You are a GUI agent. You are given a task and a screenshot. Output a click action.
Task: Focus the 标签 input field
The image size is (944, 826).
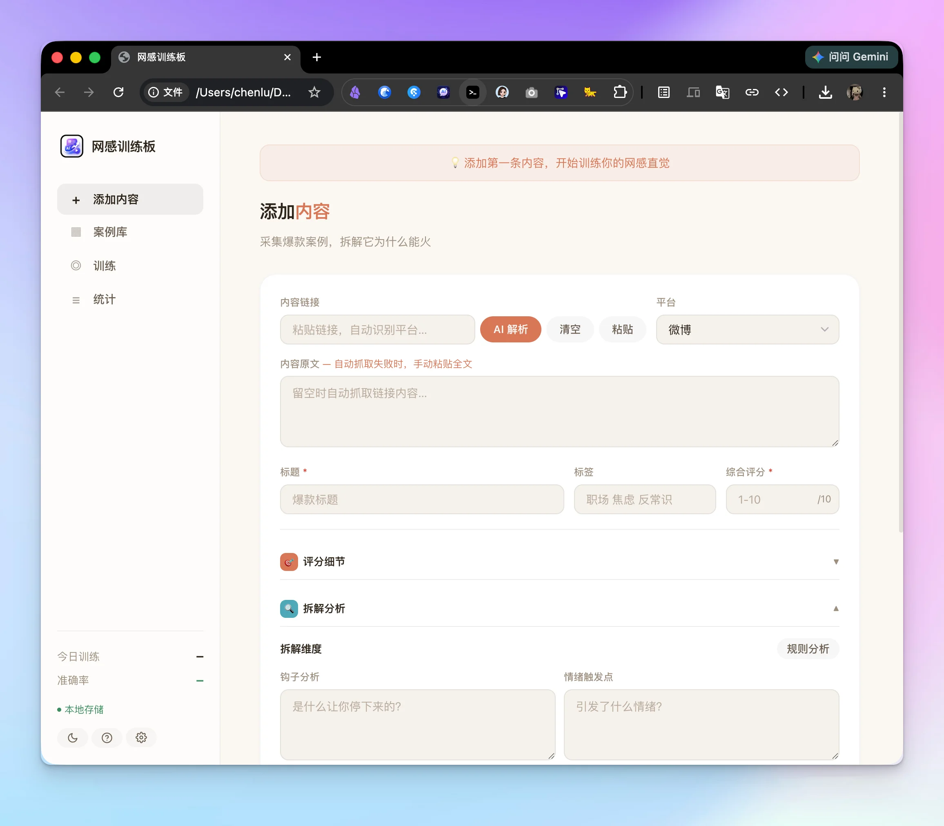tap(645, 499)
